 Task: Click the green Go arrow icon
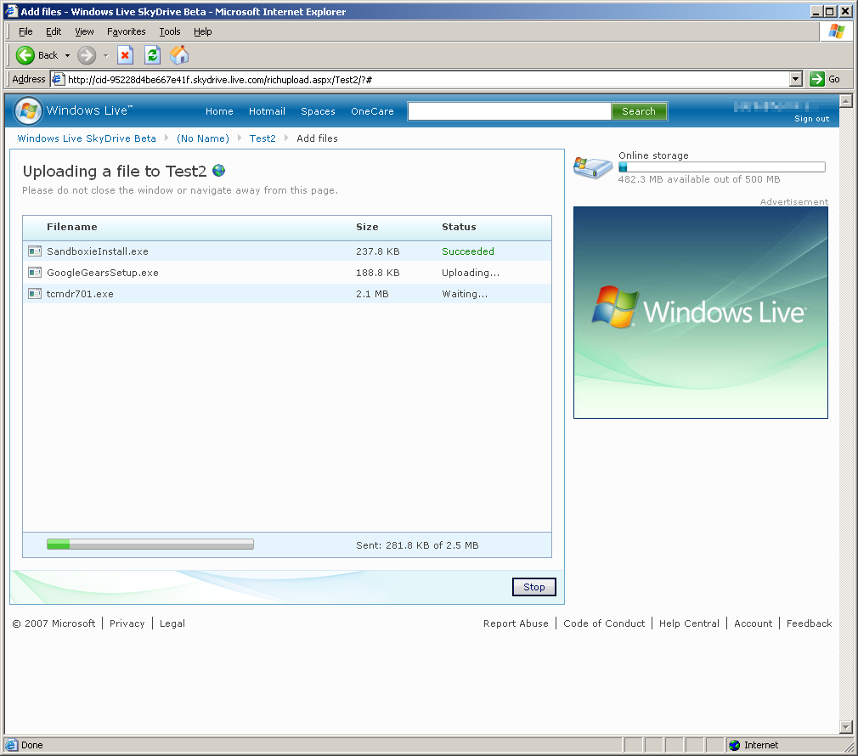817,79
